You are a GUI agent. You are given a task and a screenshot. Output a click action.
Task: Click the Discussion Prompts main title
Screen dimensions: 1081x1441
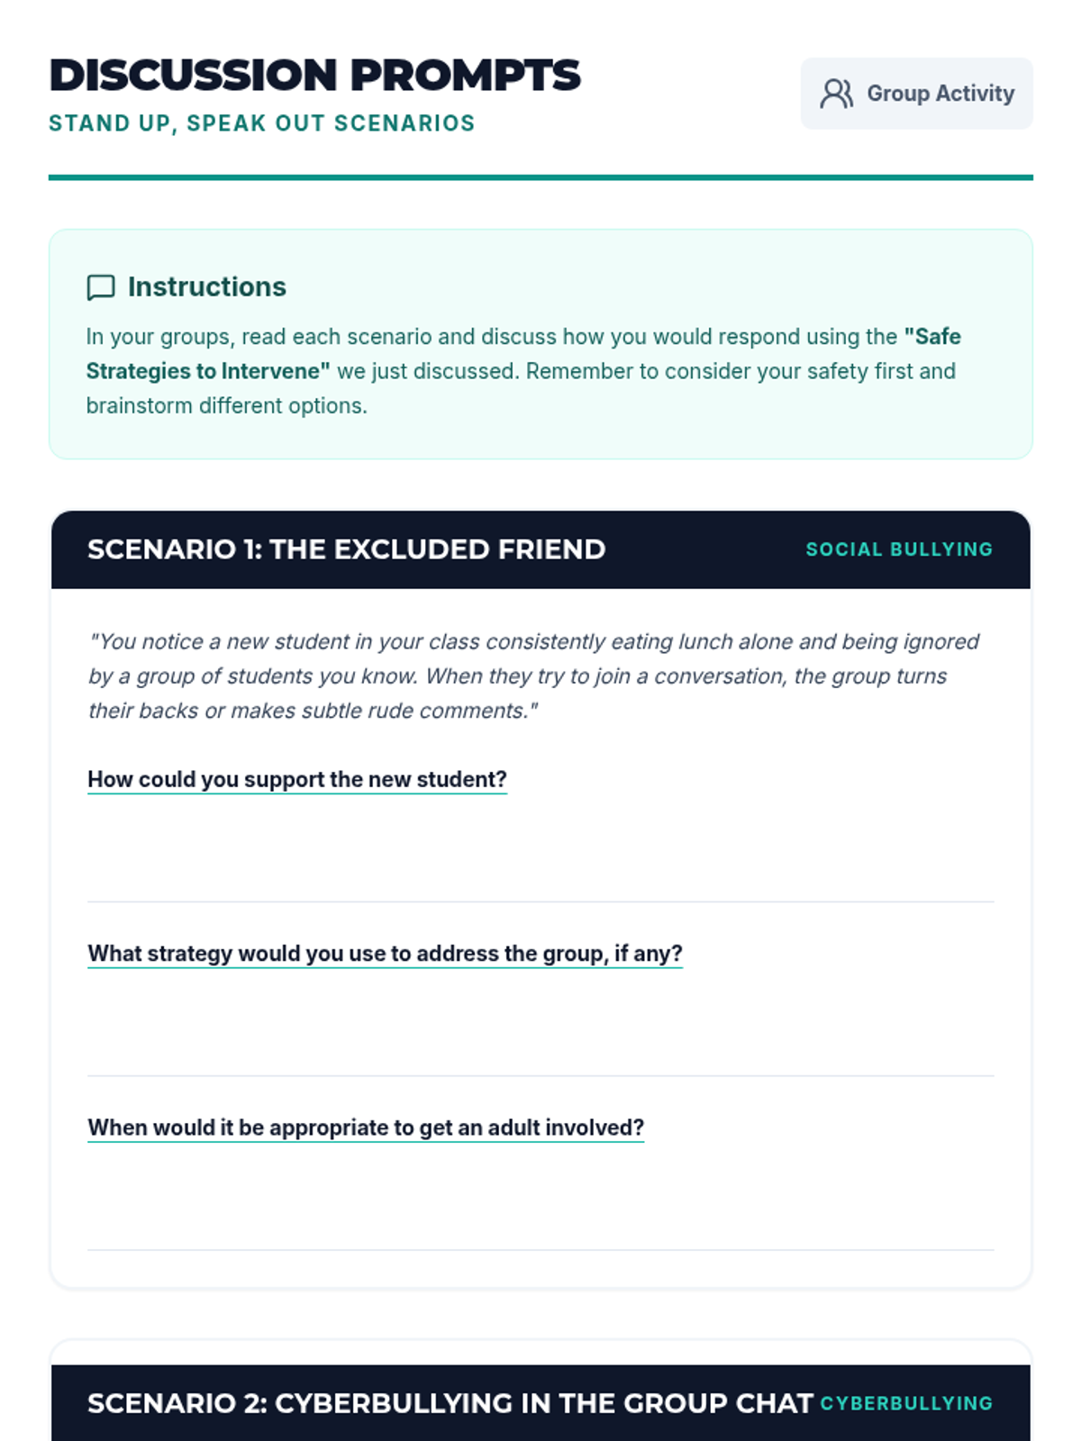[314, 76]
